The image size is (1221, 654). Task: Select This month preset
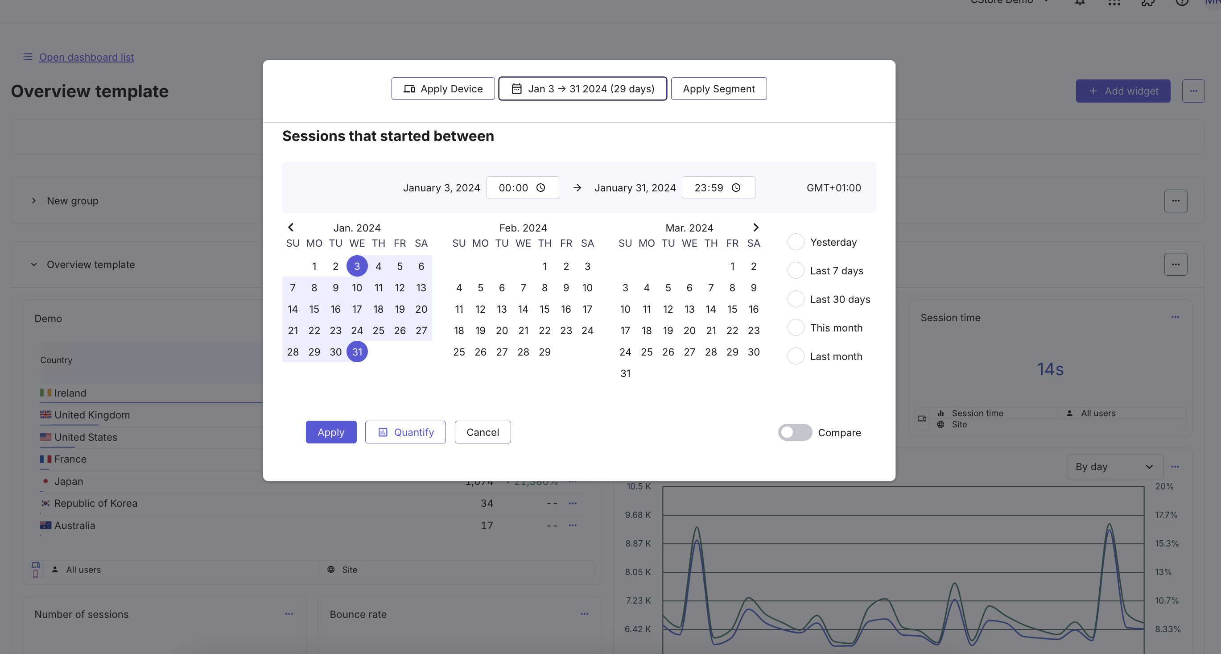[x=796, y=327]
